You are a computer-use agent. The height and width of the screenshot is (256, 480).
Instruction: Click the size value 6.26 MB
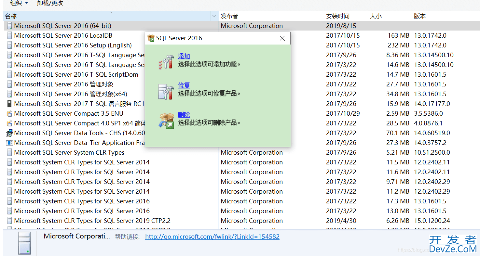[398, 221]
